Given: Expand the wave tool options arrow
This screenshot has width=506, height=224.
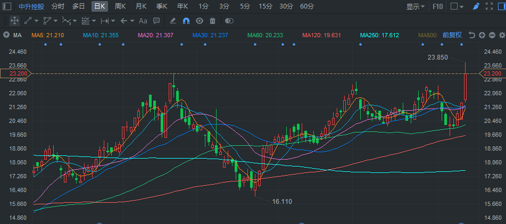Looking at the screenshot, I should pos(74,21).
